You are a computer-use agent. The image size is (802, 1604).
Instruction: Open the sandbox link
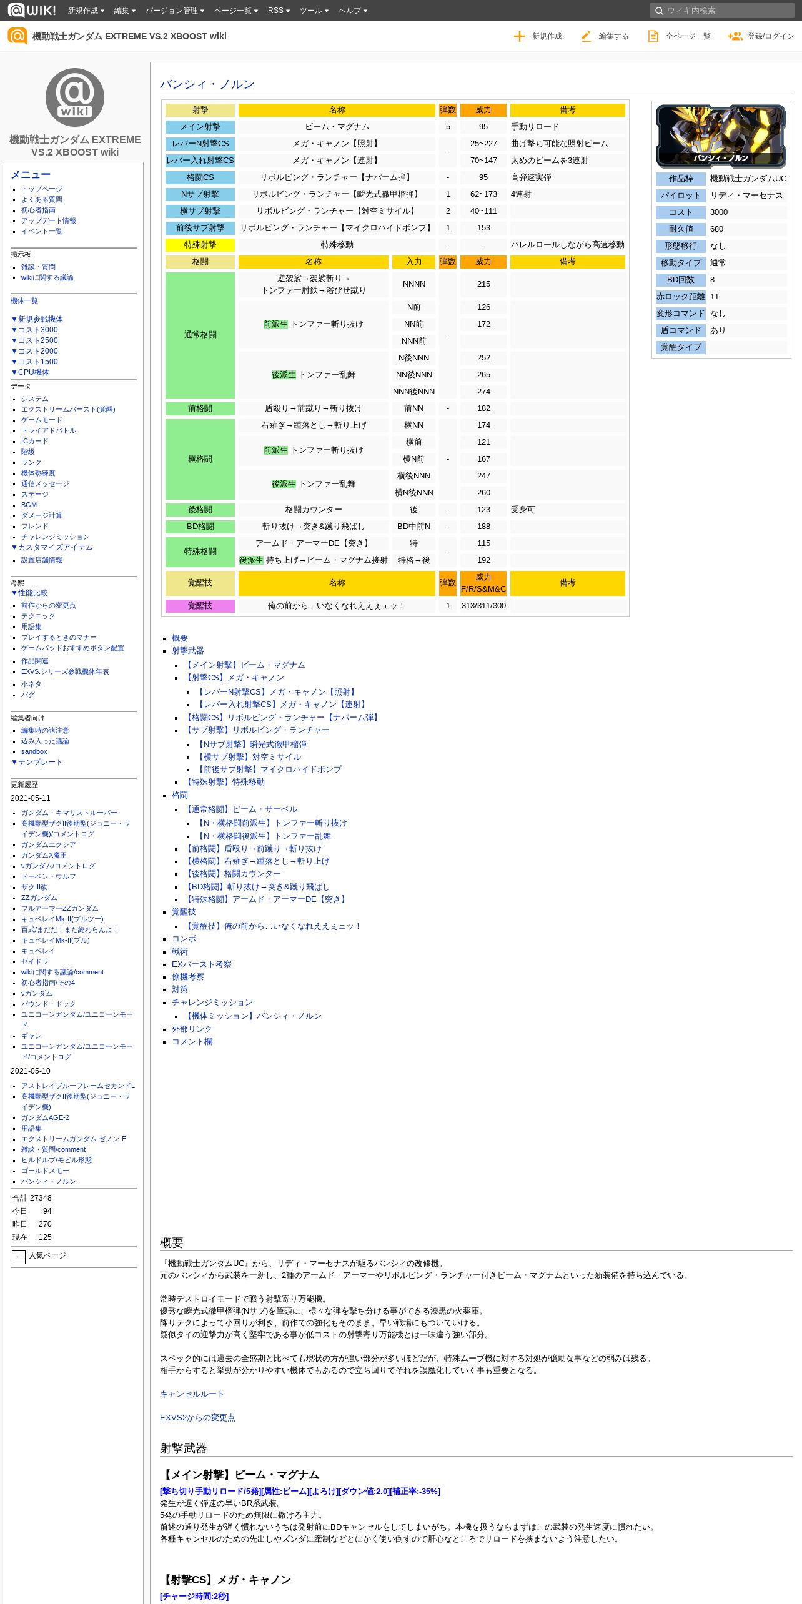tap(34, 751)
